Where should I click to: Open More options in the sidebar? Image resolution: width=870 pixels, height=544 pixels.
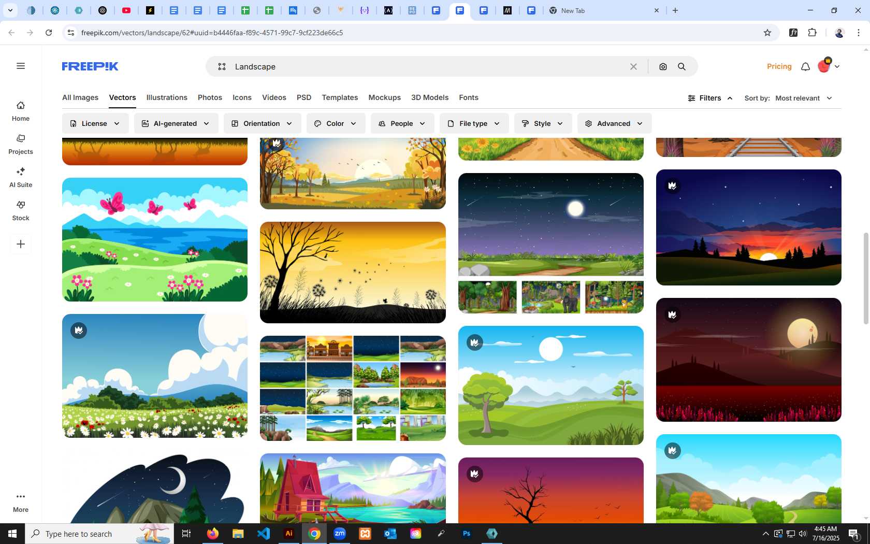(21, 503)
